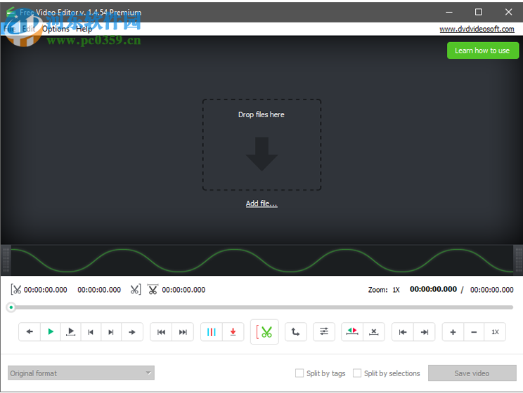Jump to the start of the selection
Image resolution: width=523 pixels, height=393 pixels.
pyautogui.click(x=403, y=332)
